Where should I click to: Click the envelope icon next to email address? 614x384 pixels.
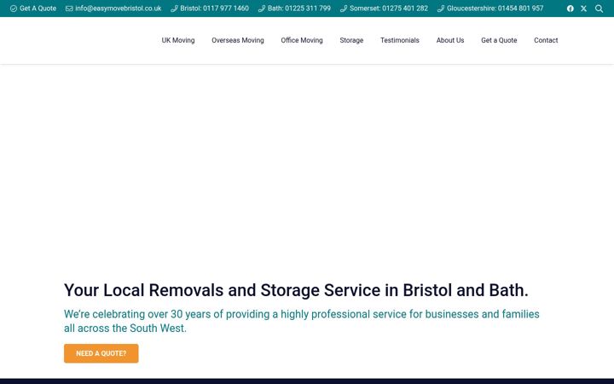pyautogui.click(x=69, y=9)
